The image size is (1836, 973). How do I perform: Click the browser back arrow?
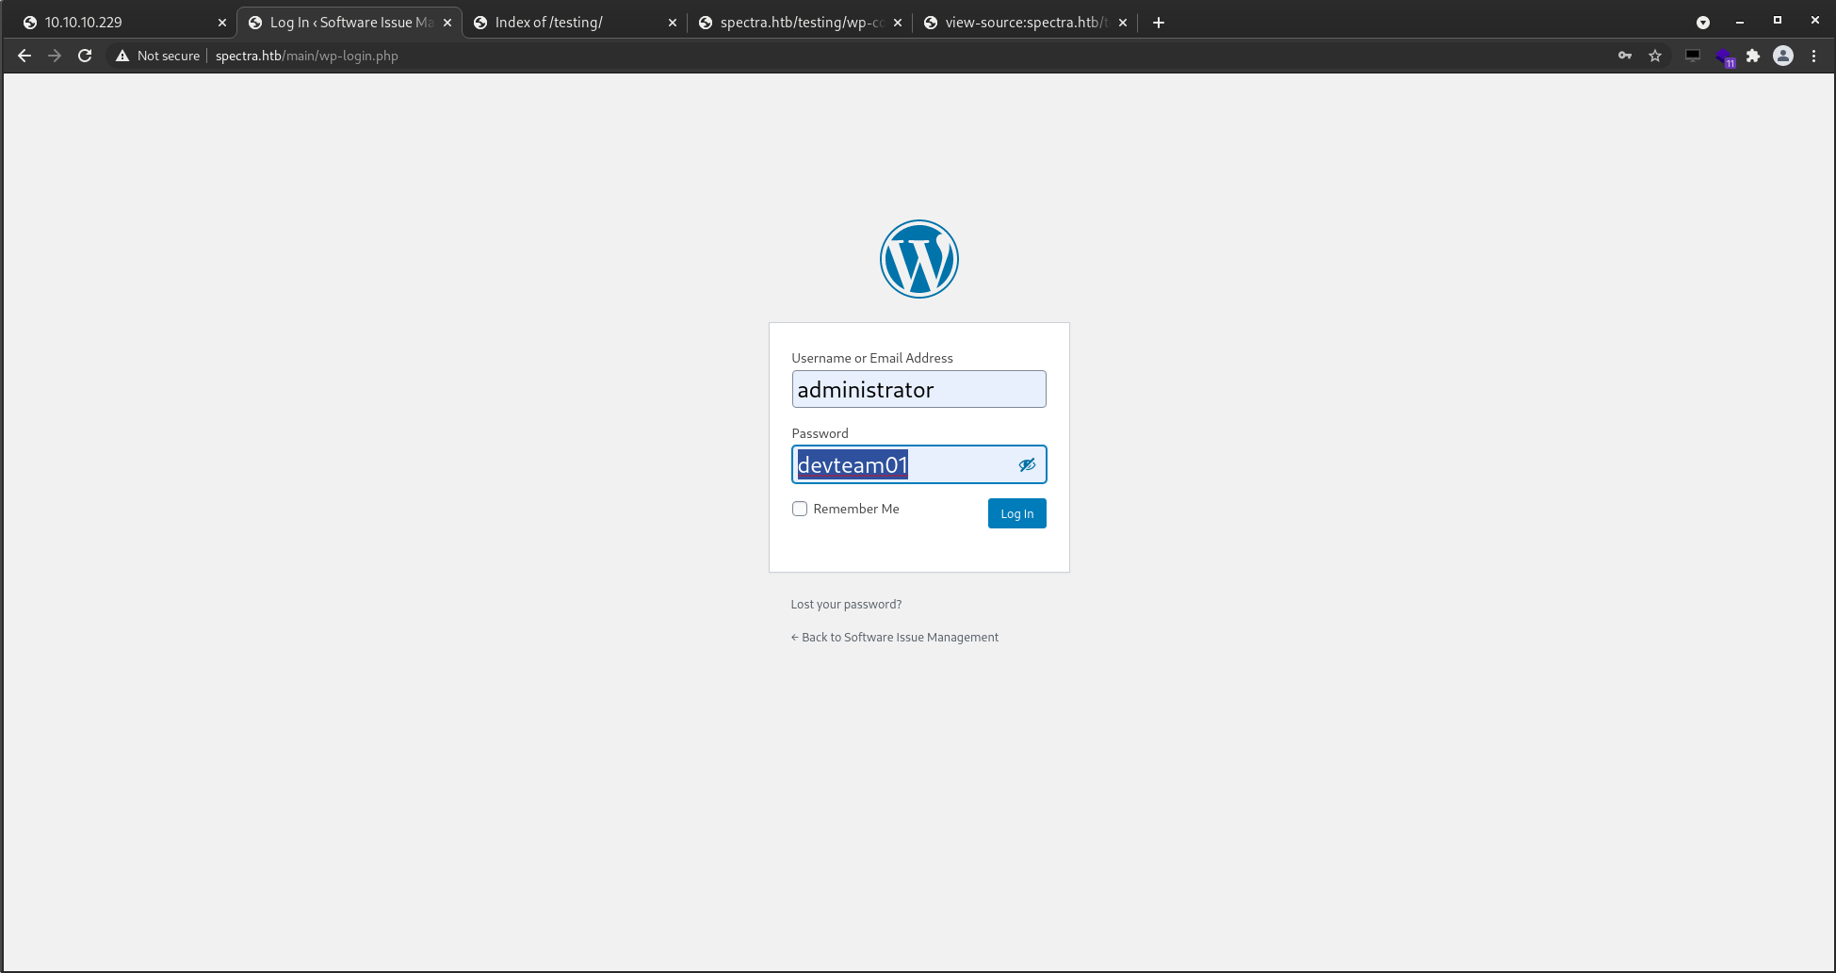[x=24, y=56]
